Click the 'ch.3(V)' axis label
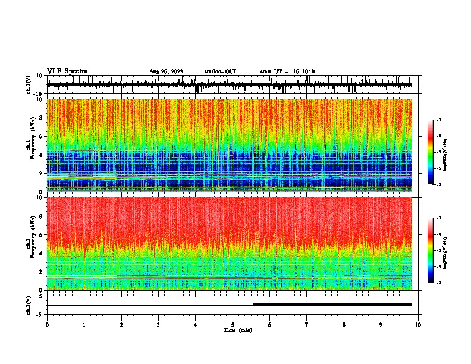 tap(29, 305)
